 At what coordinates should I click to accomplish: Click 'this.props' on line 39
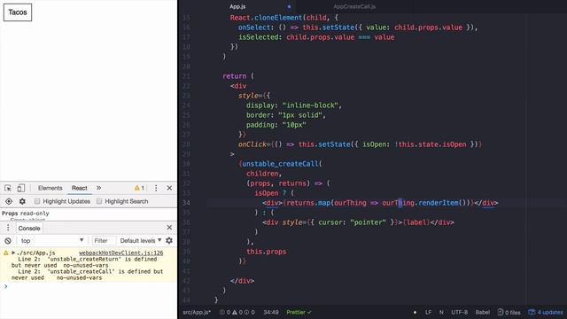point(267,252)
